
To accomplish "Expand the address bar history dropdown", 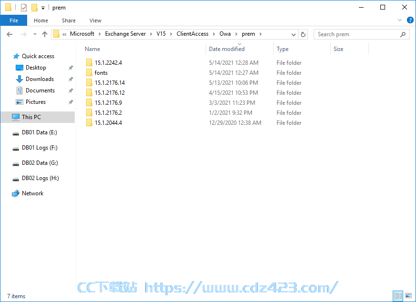I will tap(293, 34).
